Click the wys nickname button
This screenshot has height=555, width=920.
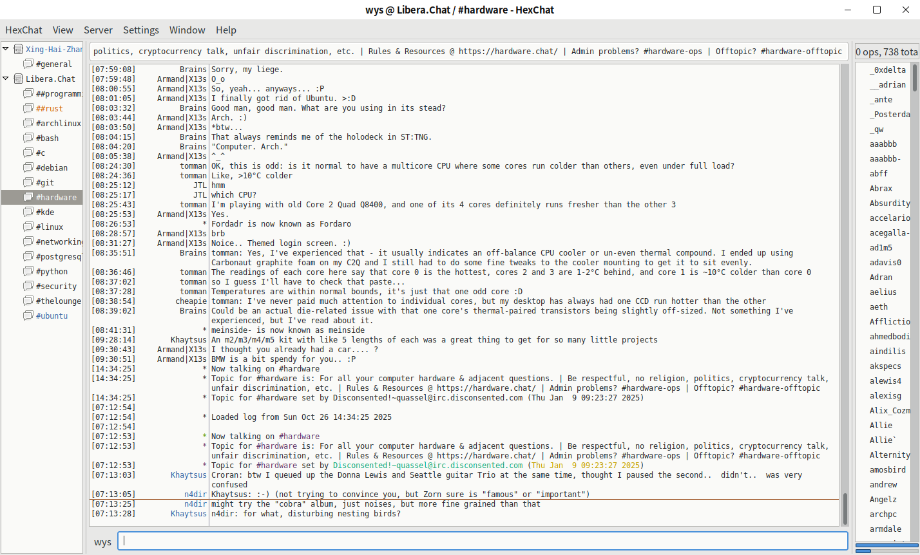103,542
